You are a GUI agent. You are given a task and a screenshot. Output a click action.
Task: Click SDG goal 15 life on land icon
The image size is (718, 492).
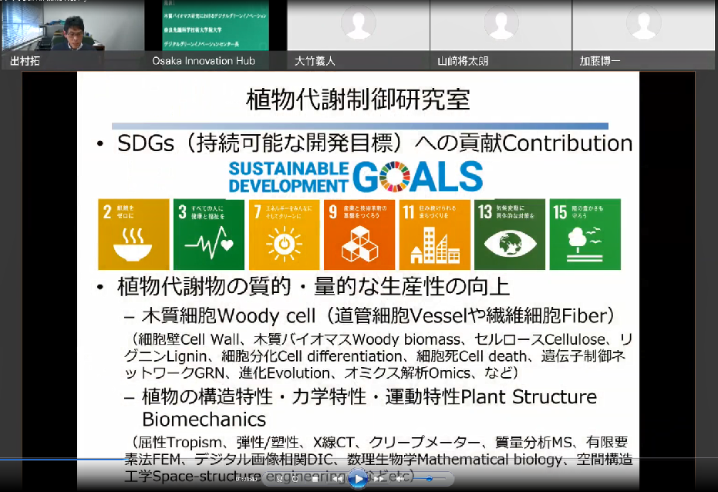[585, 234]
